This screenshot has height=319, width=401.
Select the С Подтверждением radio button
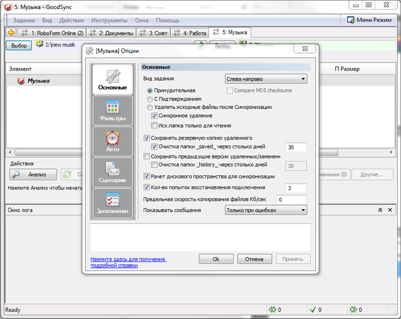(149, 99)
